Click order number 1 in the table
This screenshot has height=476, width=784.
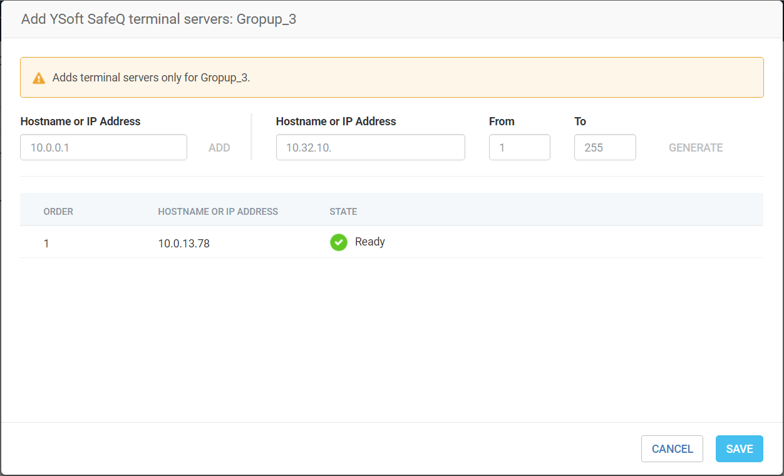(46, 244)
